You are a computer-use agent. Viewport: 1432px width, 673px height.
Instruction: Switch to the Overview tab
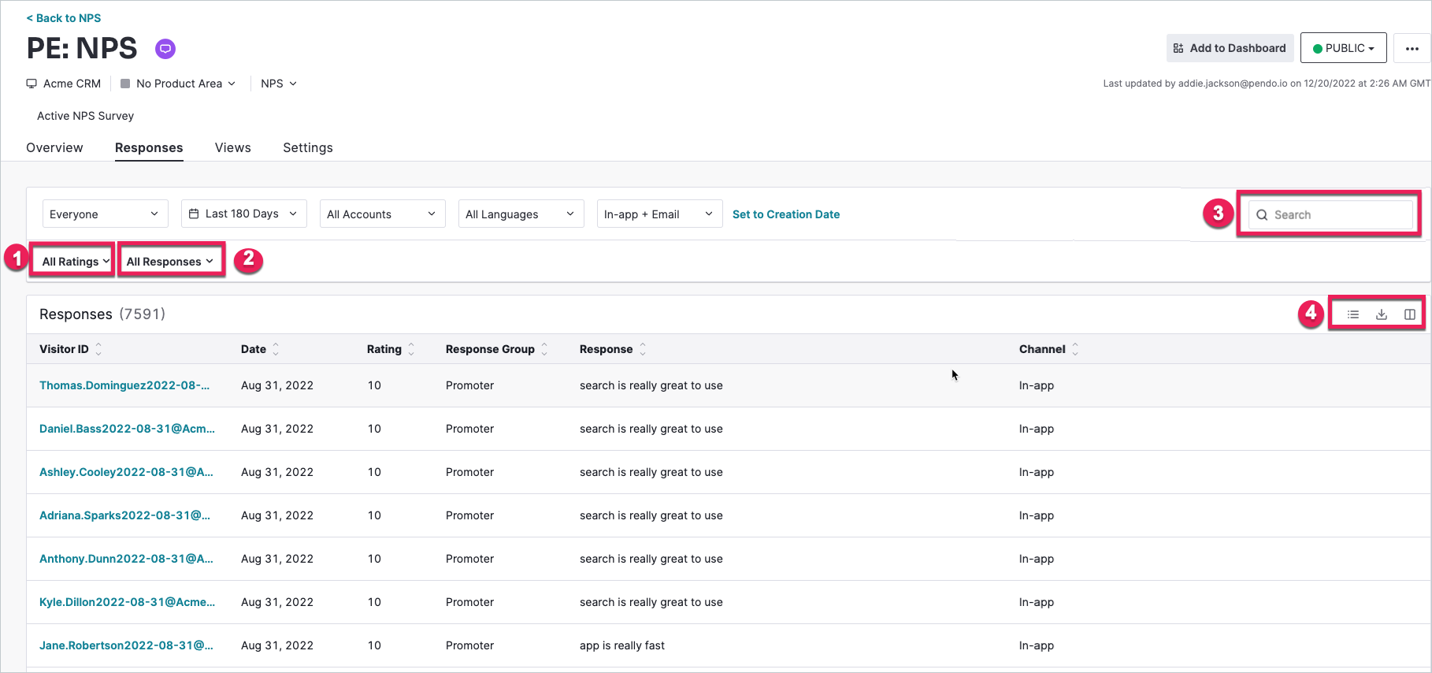54,148
